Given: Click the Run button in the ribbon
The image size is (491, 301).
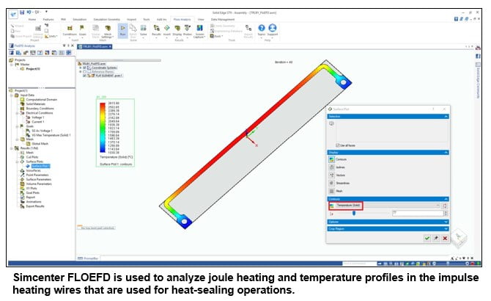Looking at the screenshot, I should click(x=122, y=31).
